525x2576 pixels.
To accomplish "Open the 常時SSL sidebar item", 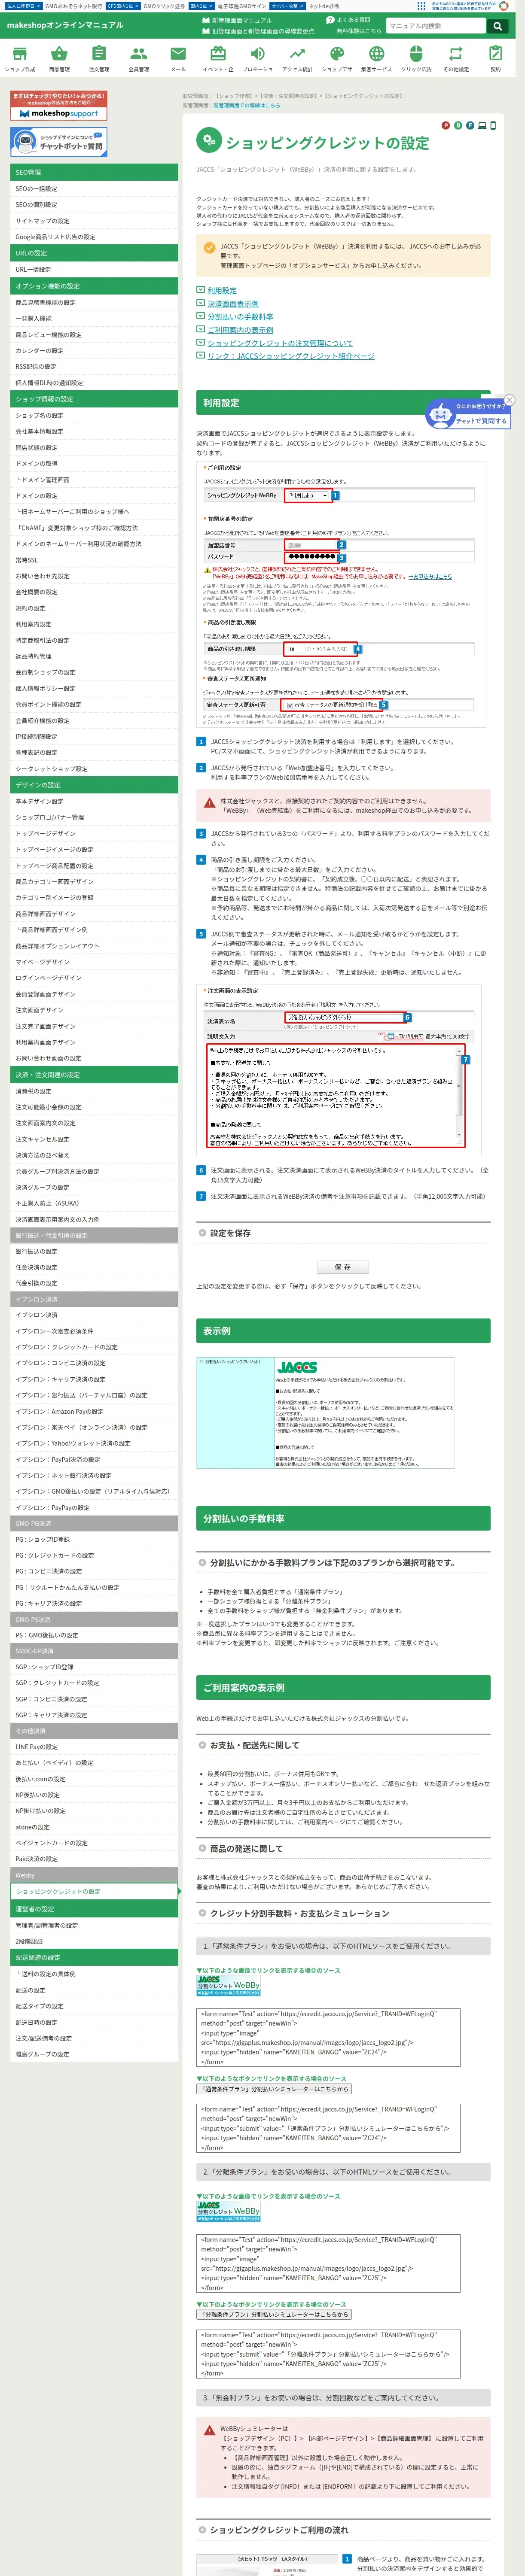I will pos(94,560).
